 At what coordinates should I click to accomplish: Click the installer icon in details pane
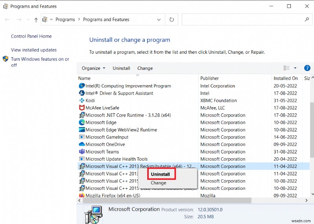coord(93,215)
